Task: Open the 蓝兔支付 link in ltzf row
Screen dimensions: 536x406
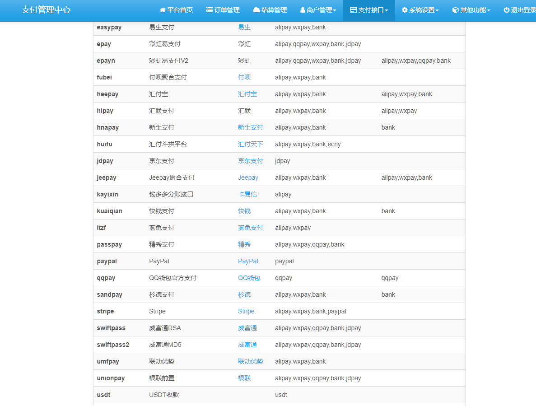Action: (x=251, y=228)
